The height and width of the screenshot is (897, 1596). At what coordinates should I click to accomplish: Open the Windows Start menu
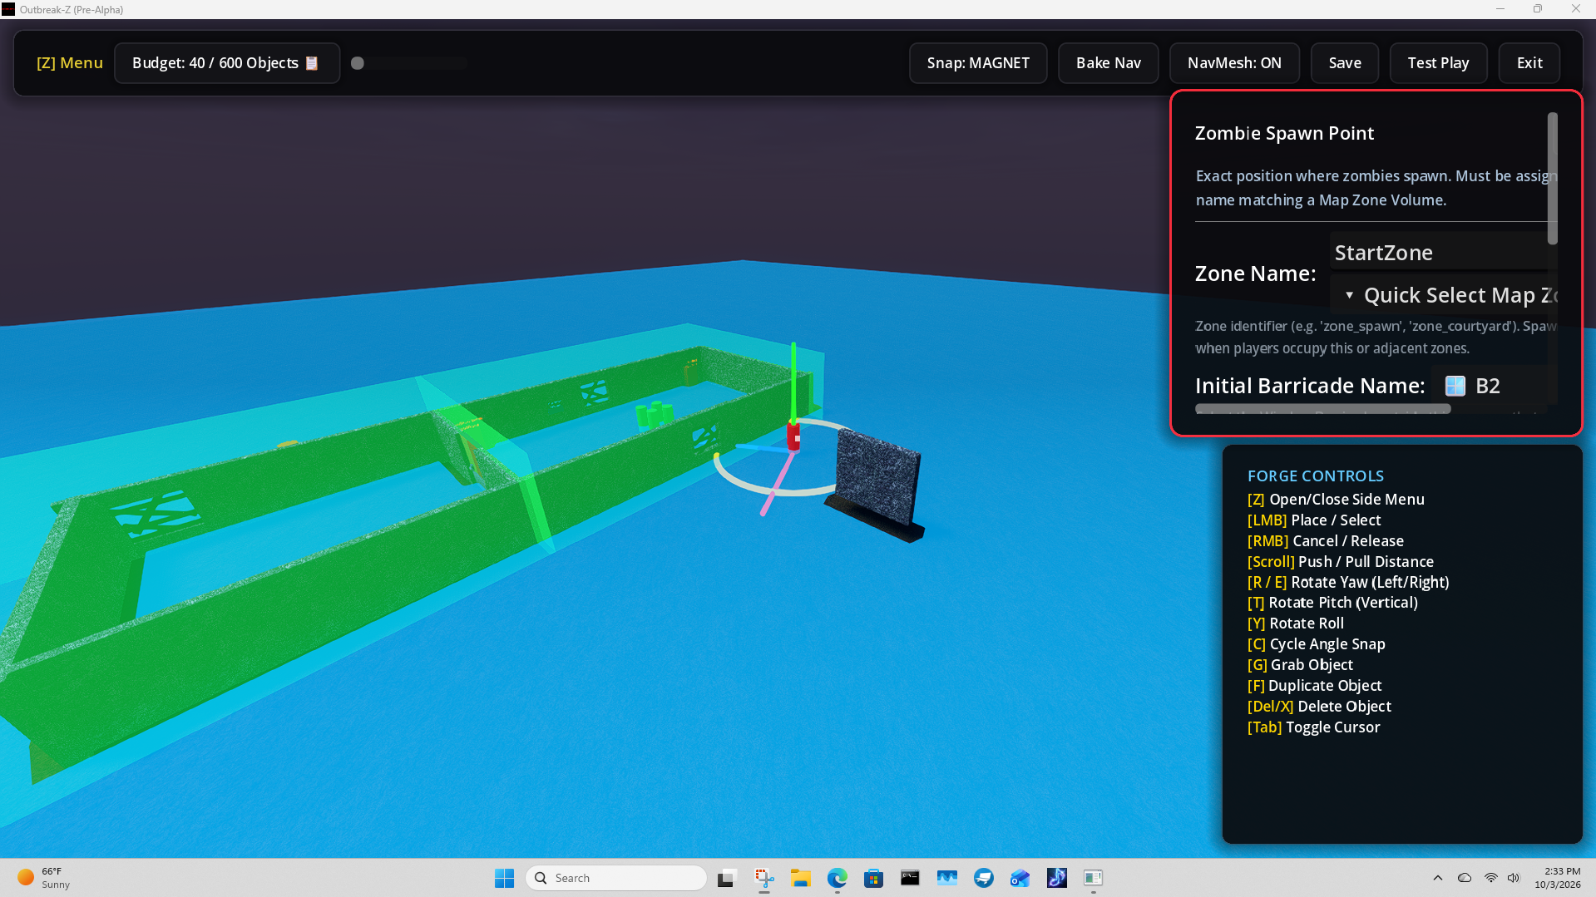pyautogui.click(x=504, y=878)
